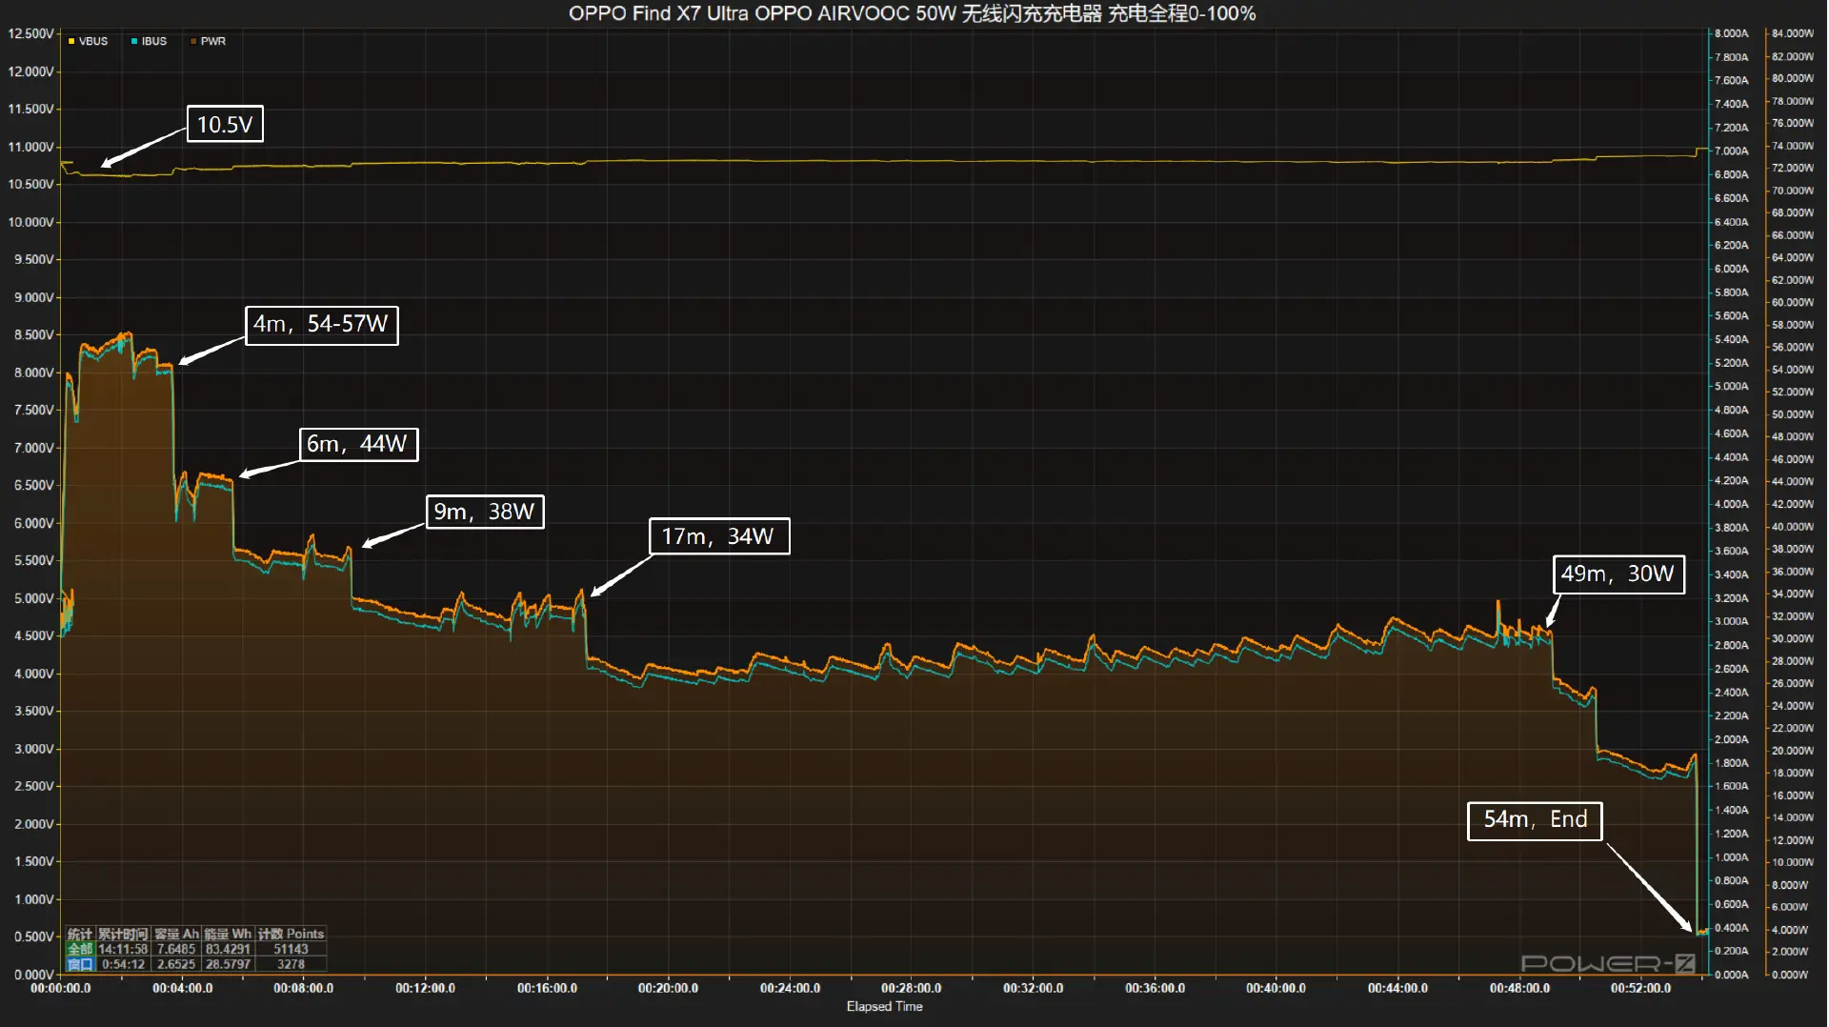Select the 83.4291 energy cell

(228, 949)
